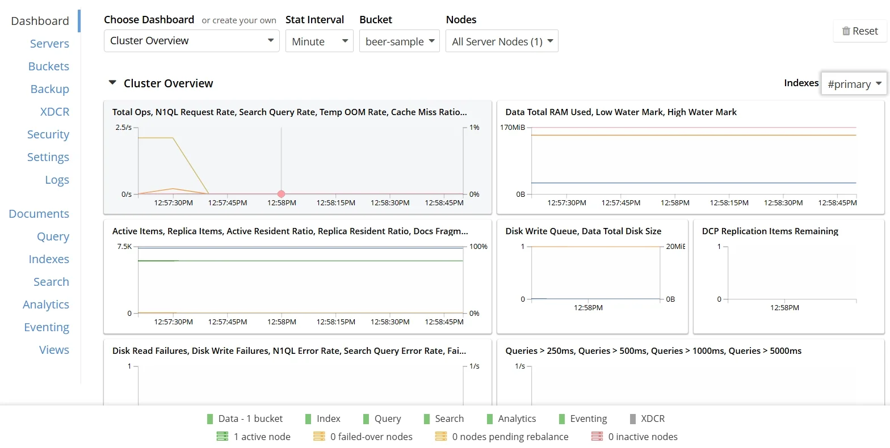
Task: Click '0 inactive nodes' status text
Action: [x=643, y=437]
